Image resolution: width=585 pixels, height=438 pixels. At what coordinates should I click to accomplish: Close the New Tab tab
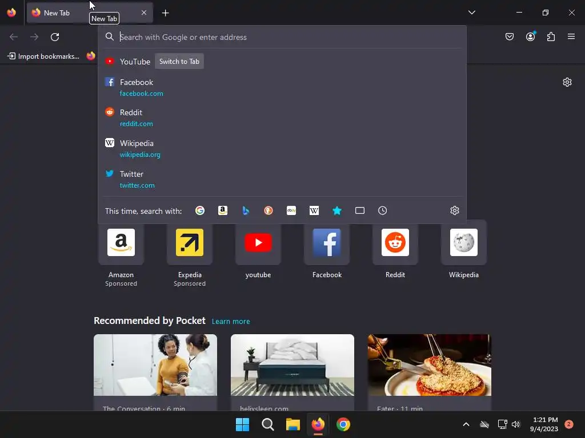[144, 13]
